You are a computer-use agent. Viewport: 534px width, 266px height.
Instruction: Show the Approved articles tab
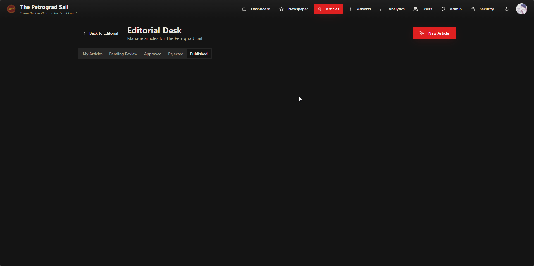(x=153, y=54)
